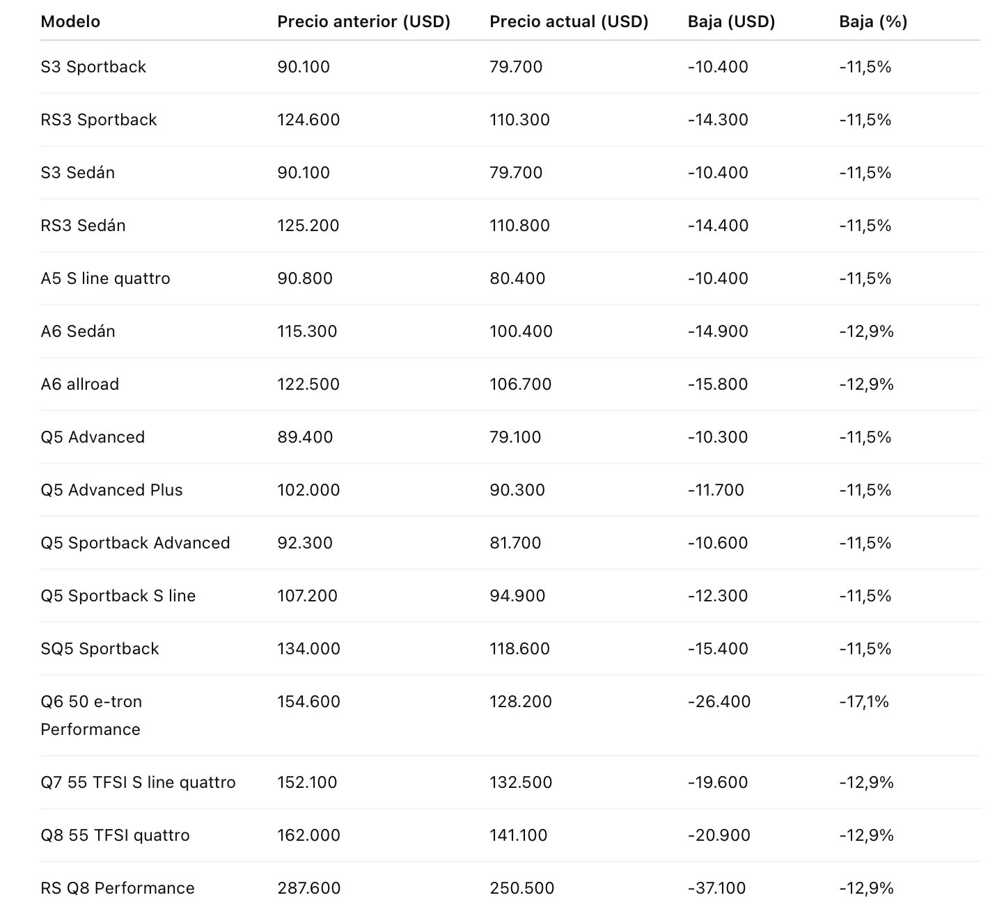Select the "Precio actual (USD)" column header
Viewport: 997px width, 909px height.
569,22
